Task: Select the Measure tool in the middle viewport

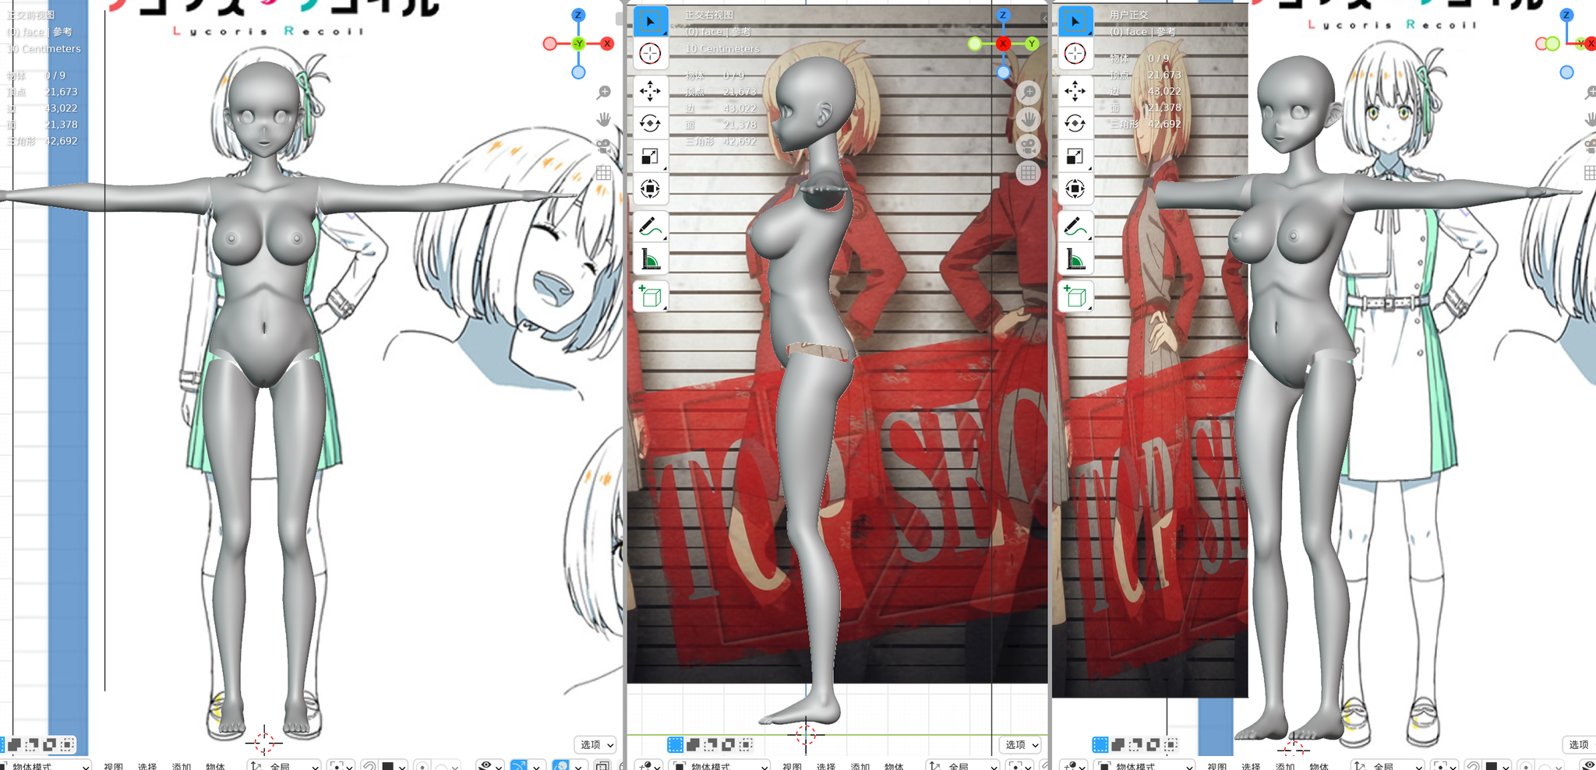Action: click(650, 258)
